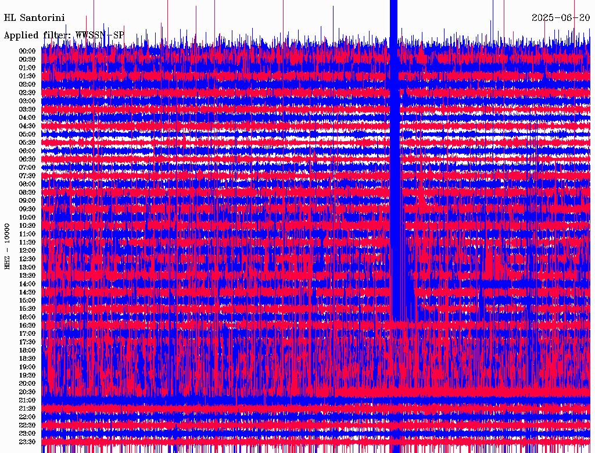The width and height of the screenshot is (595, 453).
Task: Select the 10:30 time row label
Action: tap(27, 225)
